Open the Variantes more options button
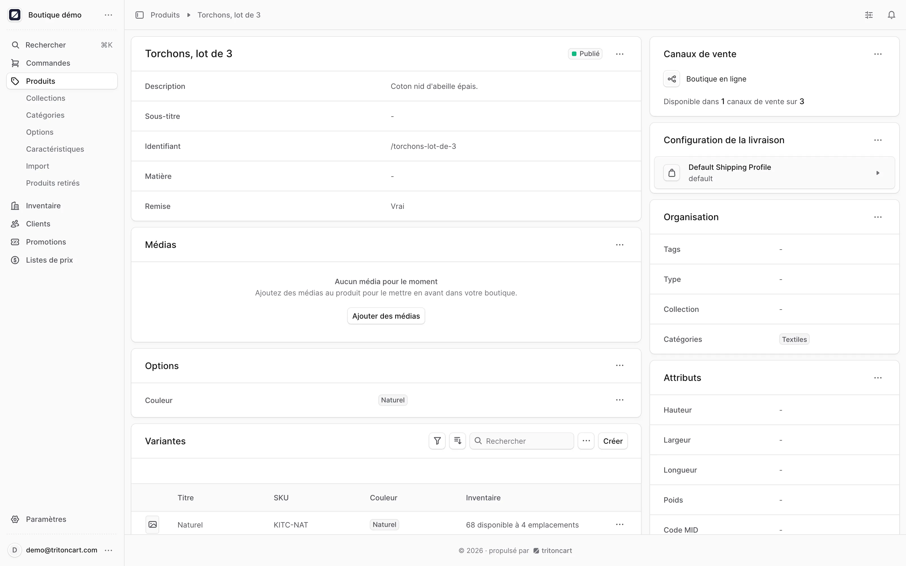 click(x=586, y=441)
